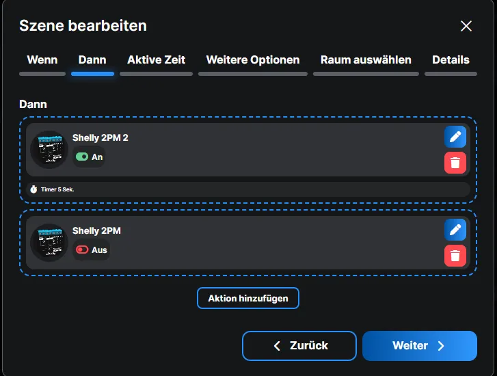Click the Timer 5 Sek. stopwatch icon
Image resolution: width=497 pixels, height=376 pixels.
(33, 189)
